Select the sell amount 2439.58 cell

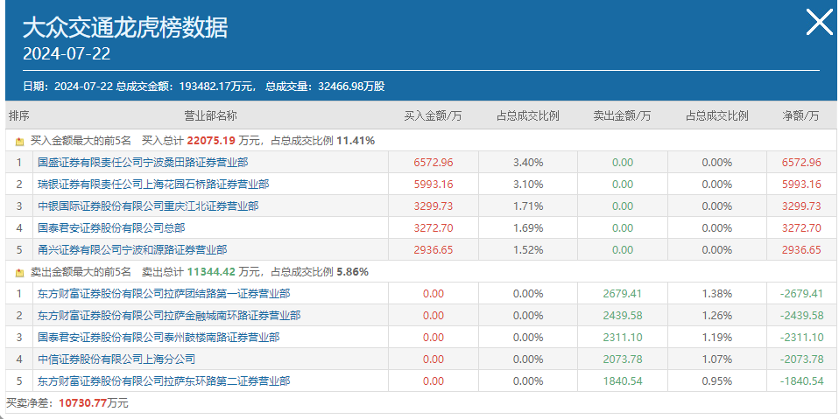tap(623, 315)
